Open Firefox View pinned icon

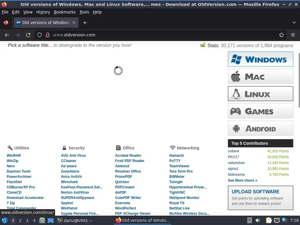tap(6, 23)
